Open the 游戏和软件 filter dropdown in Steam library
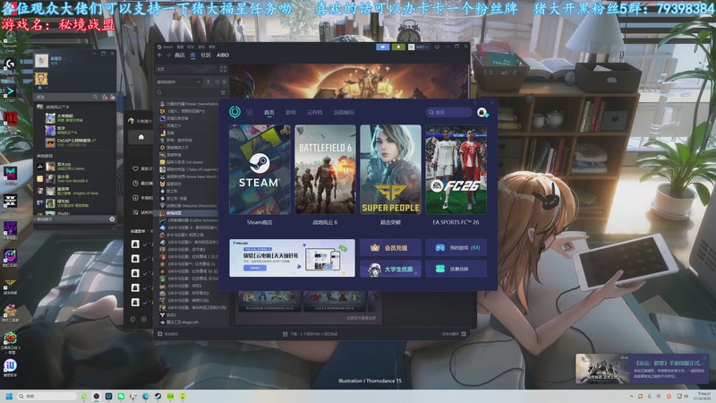 [179, 82]
